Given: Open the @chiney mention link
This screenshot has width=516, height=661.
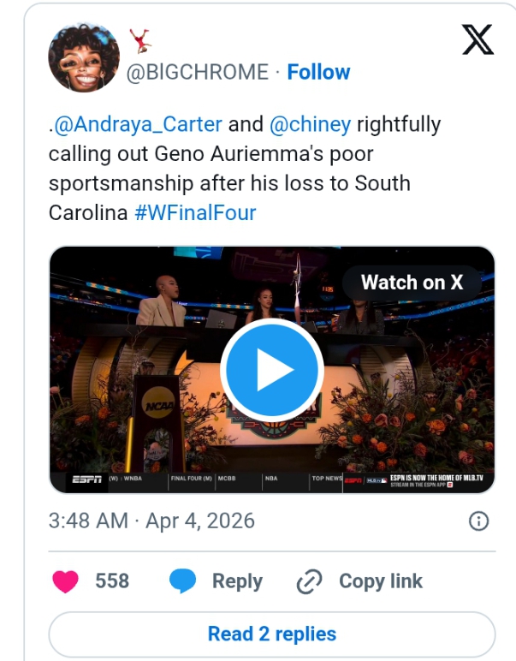Looking at the screenshot, I should [311, 124].
